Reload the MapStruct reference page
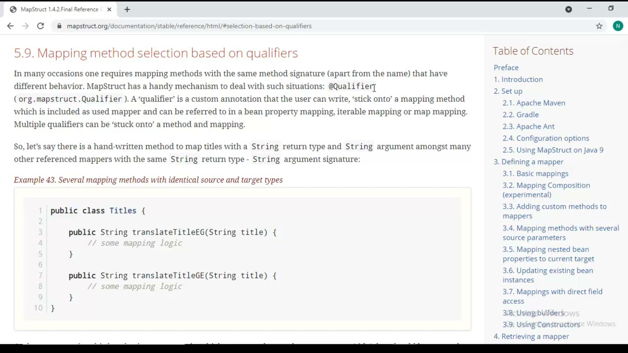 coord(40,26)
